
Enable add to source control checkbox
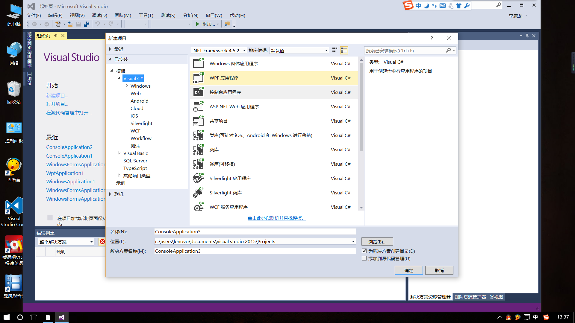pyautogui.click(x=364, y=258)
